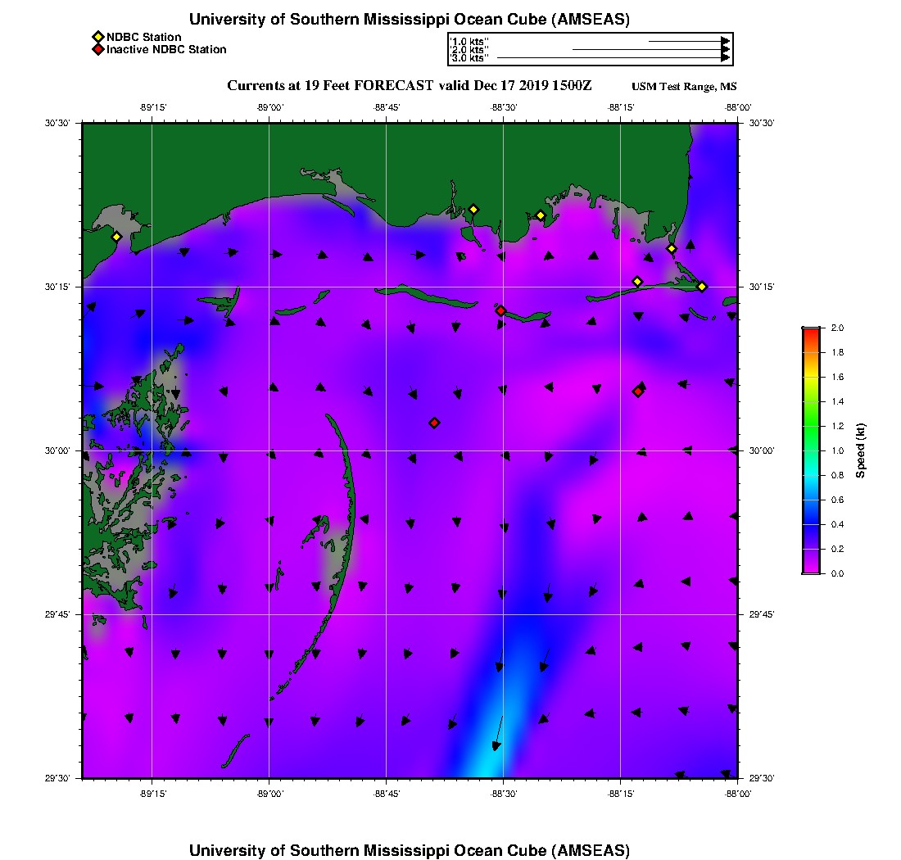Click the 2.0 kts scale label

470,50
